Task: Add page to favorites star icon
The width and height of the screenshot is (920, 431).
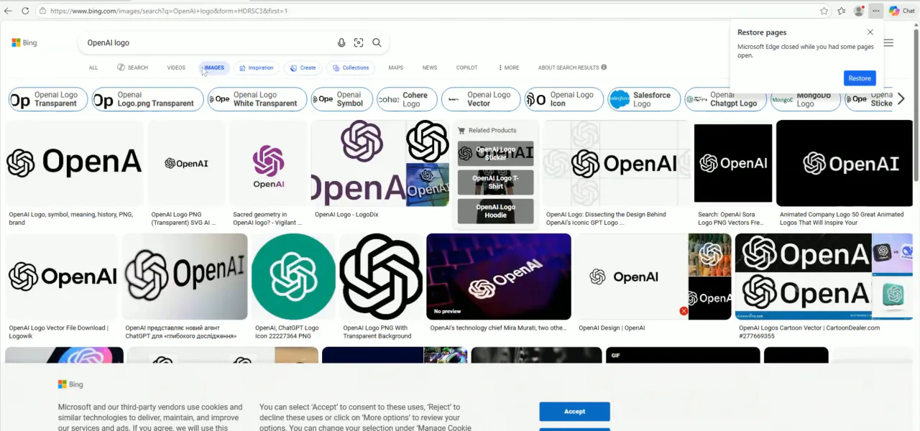Action: (824, 11)
